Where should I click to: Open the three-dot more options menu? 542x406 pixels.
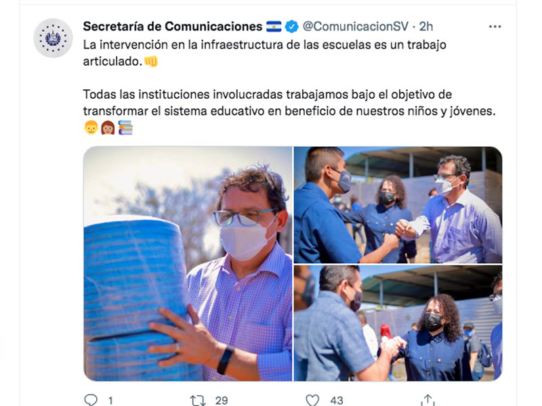click(x=495, y=26)
